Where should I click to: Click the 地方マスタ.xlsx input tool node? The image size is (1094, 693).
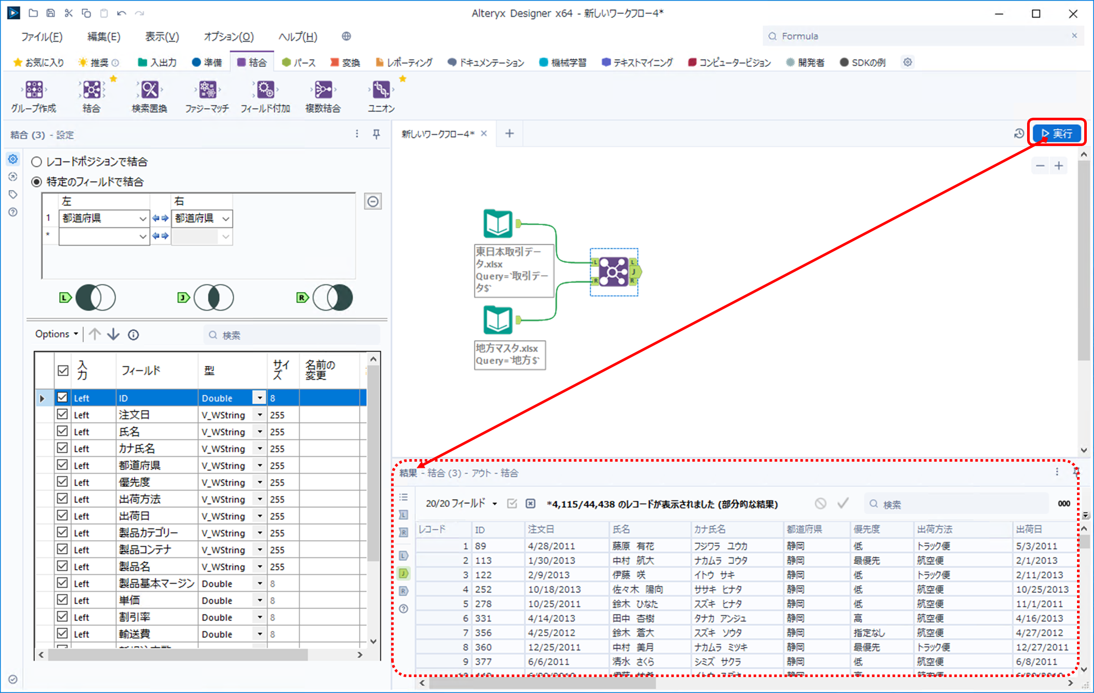click(x=498, y=320)
